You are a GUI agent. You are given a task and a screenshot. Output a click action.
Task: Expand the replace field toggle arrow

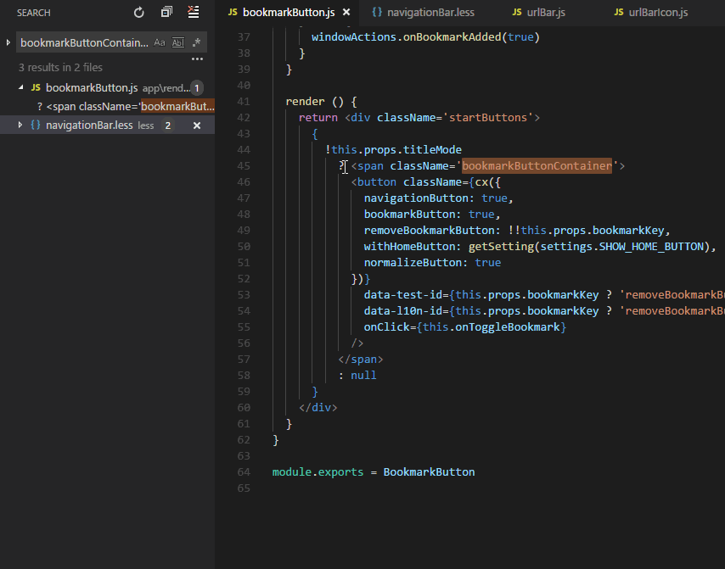point(8,42)
